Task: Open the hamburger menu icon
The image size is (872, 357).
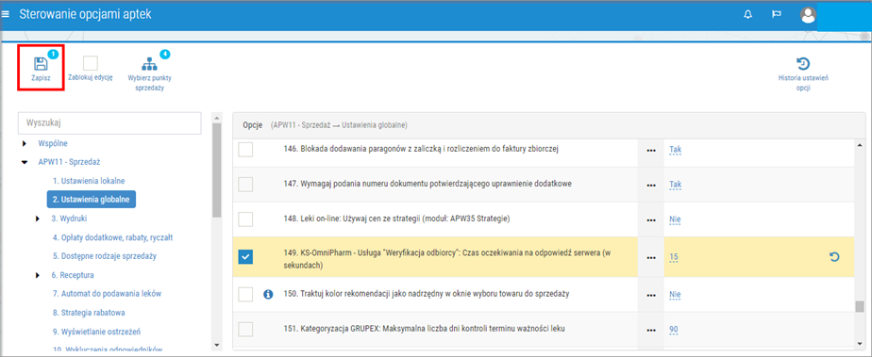Action: (6, 14)
